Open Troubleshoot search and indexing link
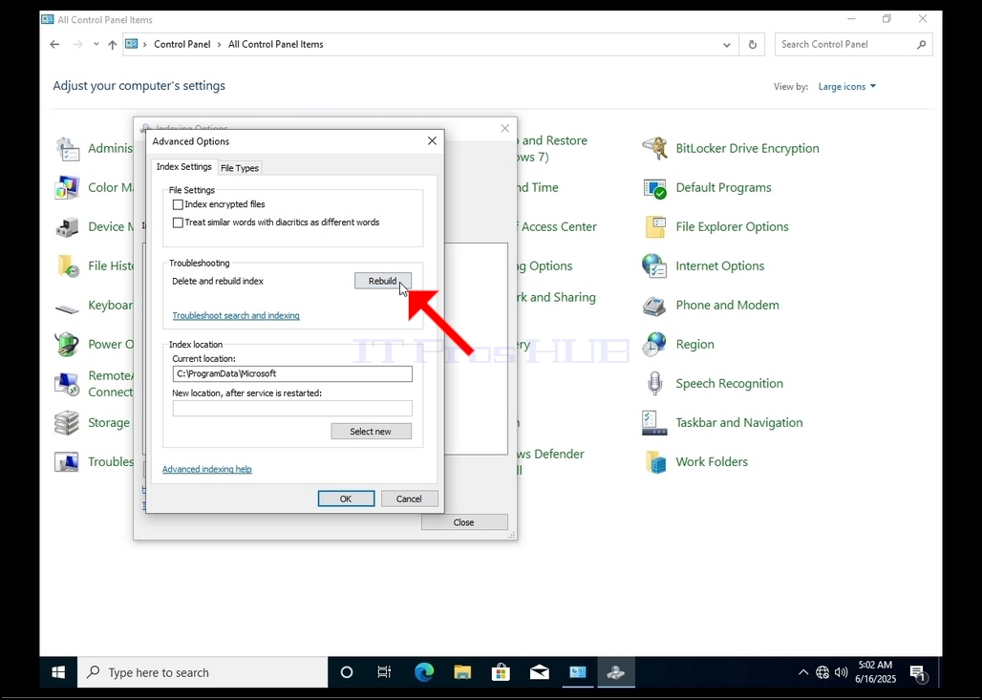The image size is (982, 700). point(236,315)
